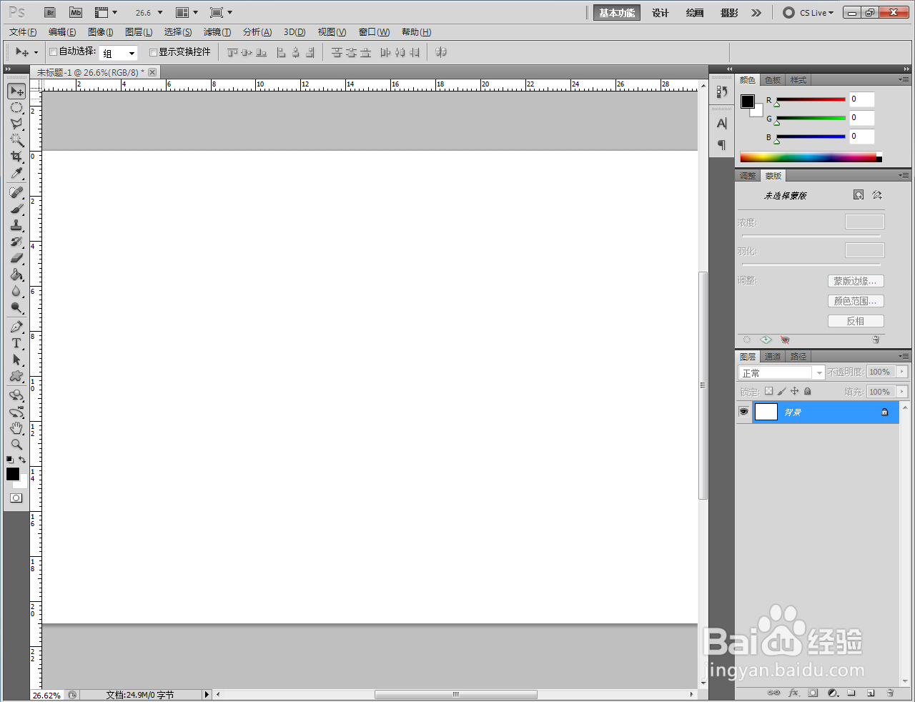
Task: Open the 文件 menu
Action: tap(23, 32)
